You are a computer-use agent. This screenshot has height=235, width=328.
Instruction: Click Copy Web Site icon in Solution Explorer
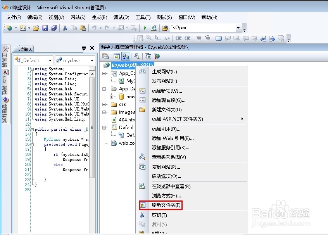(148, 56)
